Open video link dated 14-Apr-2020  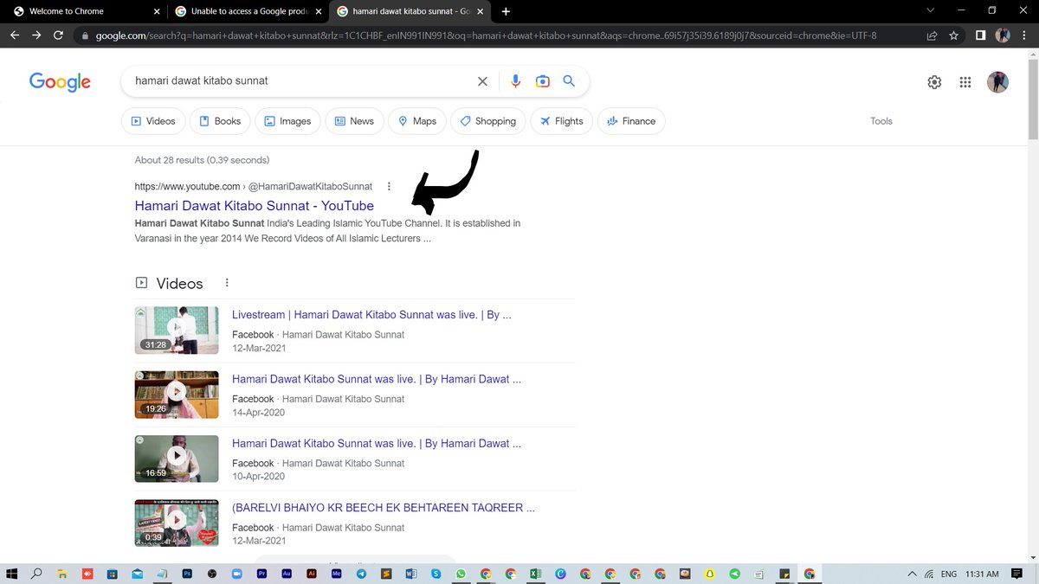(x=377, y=379)
